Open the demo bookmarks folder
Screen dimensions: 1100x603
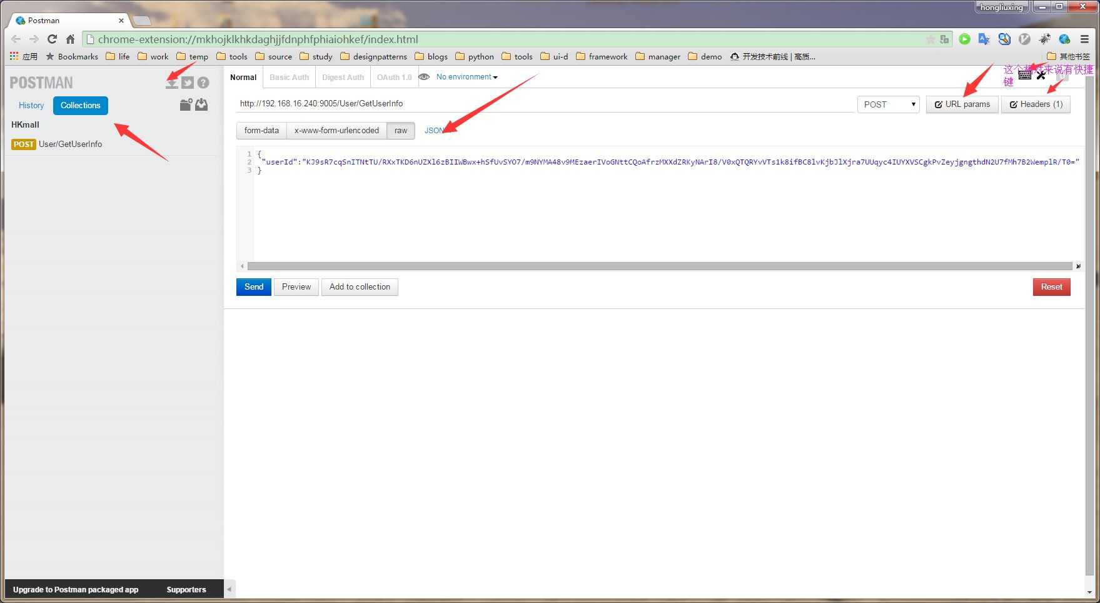pyautogui.click(x=705, y=56)
